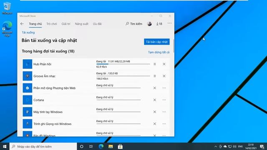Open more options for Cortana
This screenshot has height=150, width=267.
tap(164, 100)
